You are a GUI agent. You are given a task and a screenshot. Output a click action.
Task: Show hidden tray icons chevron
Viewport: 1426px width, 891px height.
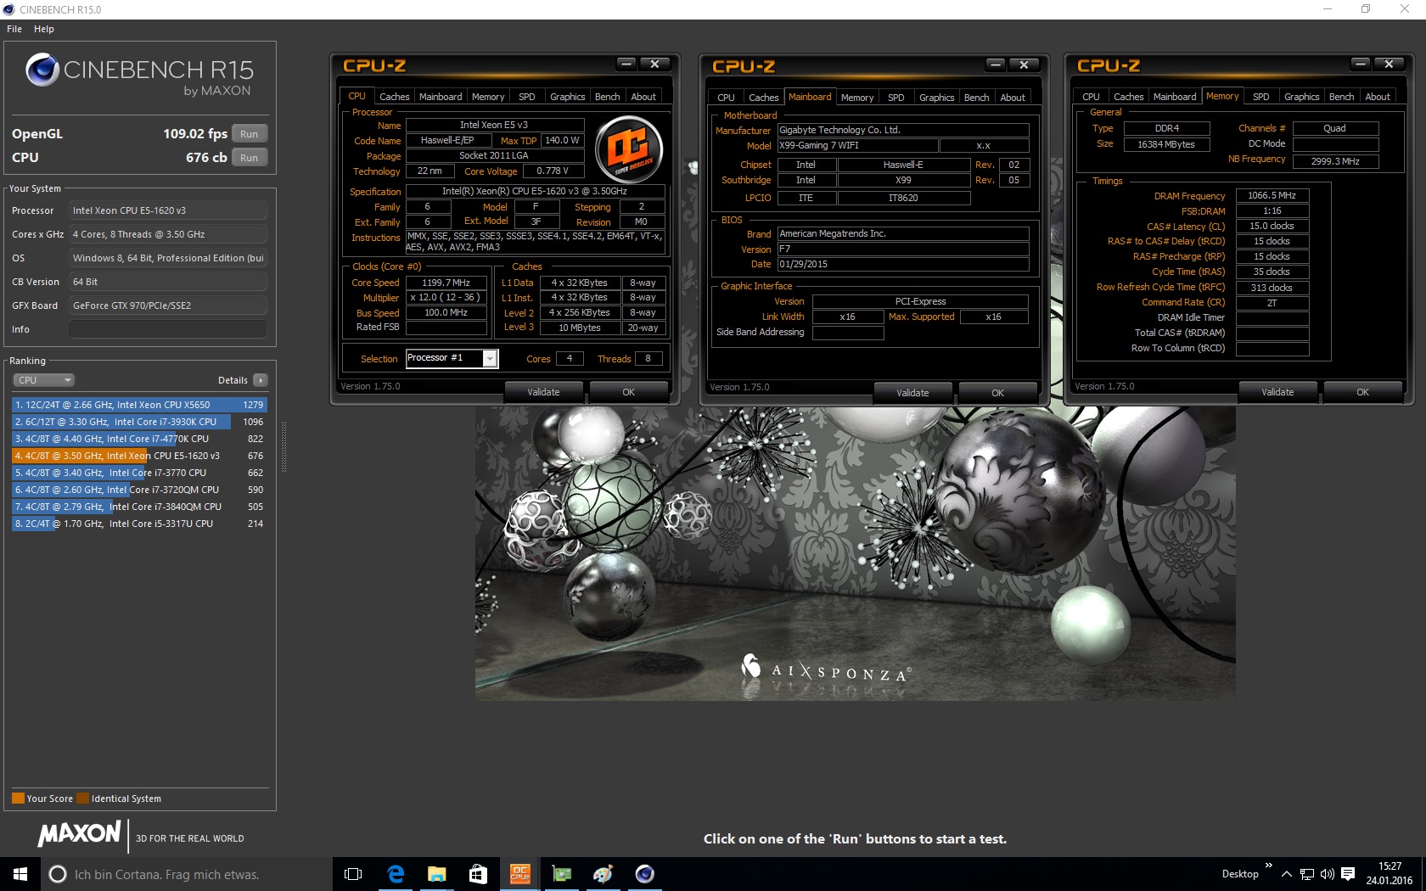1287,873
